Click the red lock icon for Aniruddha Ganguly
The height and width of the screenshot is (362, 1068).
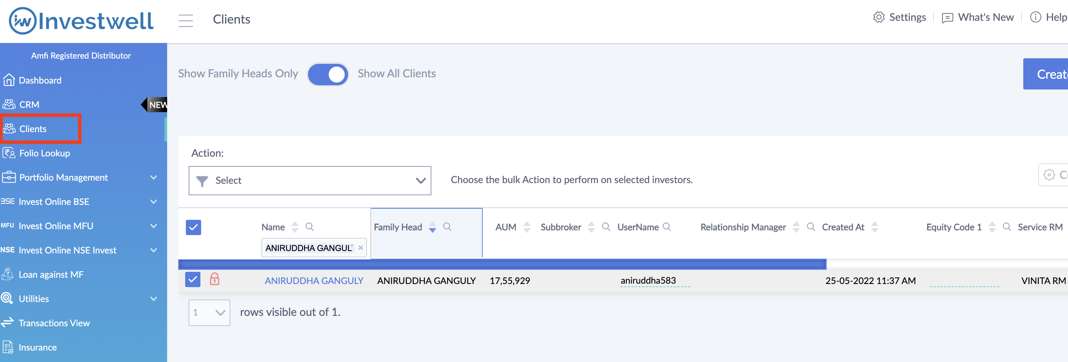[x=214, y=279]
